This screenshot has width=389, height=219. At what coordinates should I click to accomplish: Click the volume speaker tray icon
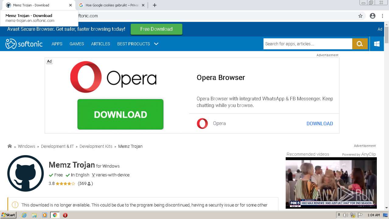[346, 215]
